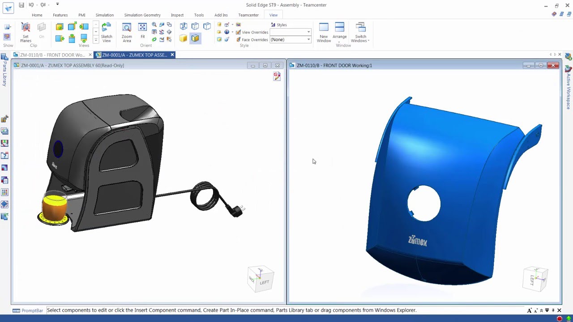Click the question mark panel icon in left sidebar
This screenshot has width=573, height=322.
tap(4, 156)
